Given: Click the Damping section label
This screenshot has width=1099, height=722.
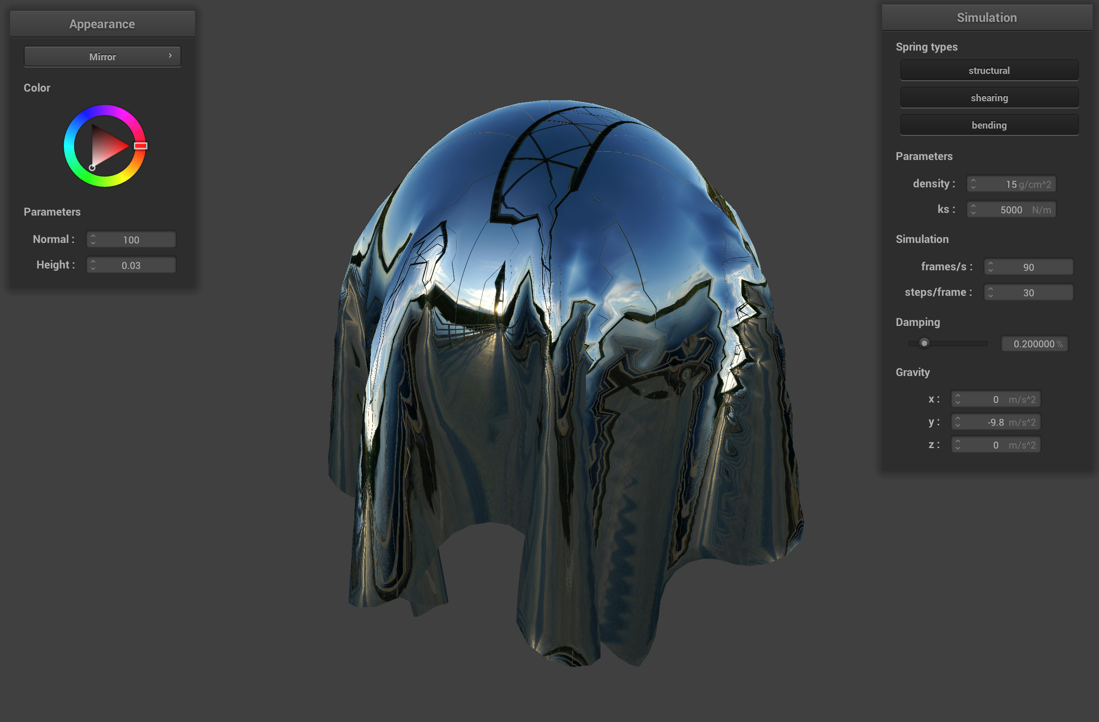Looking at the screenshot, I should tap(918, 322).
